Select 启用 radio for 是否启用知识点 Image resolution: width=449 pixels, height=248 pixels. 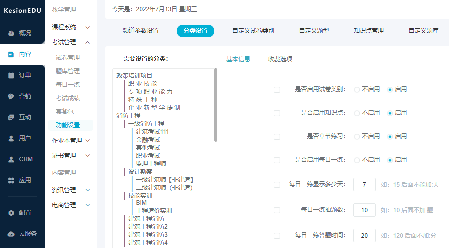point(390,113)
